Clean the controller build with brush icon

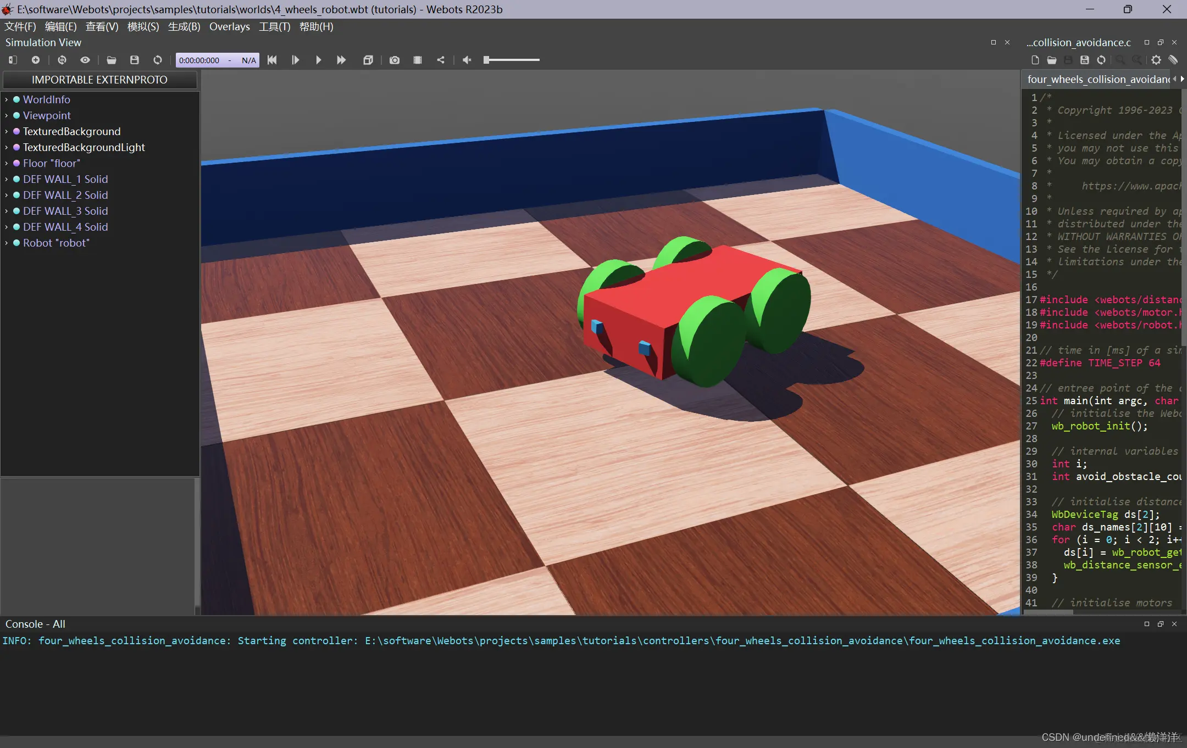pos(1173,60)
